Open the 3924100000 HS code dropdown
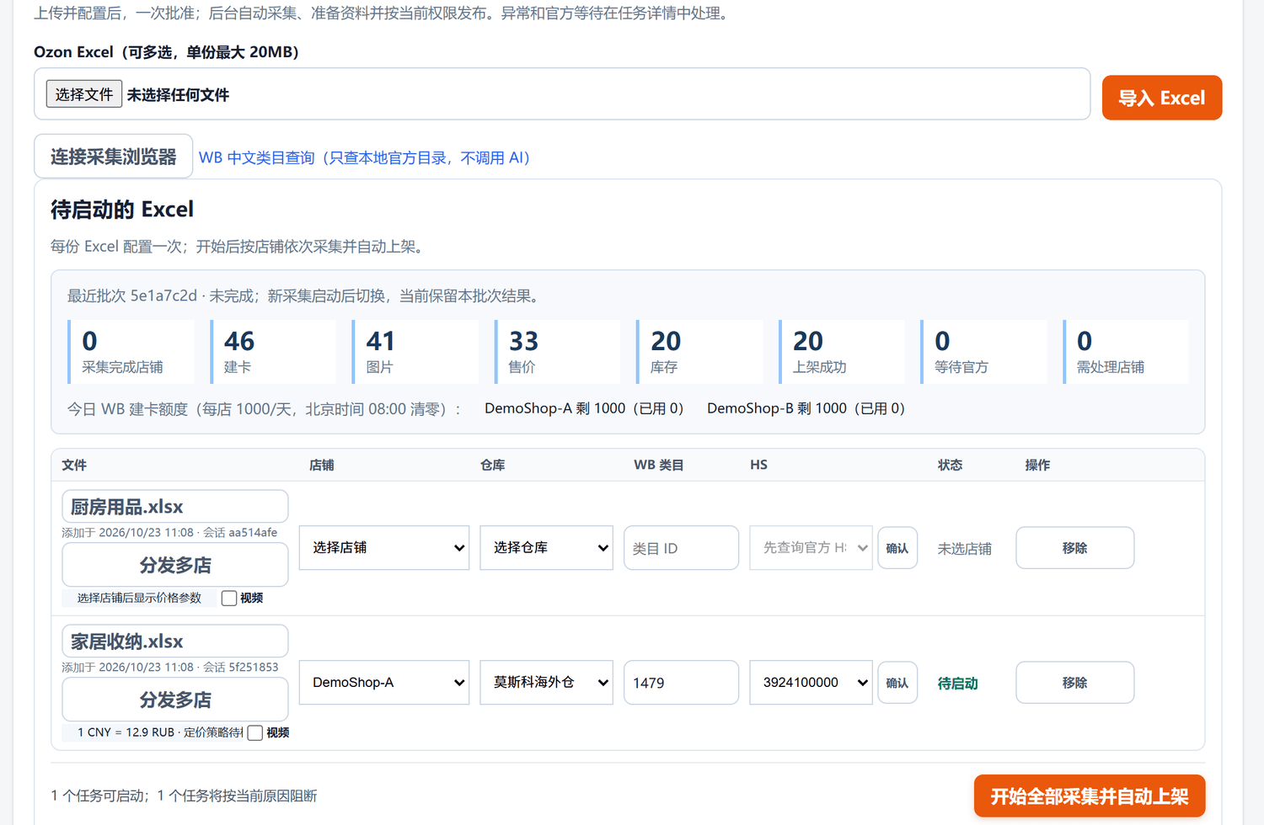Viewport: 1264px width, 825px height. (x=811, y=683)
